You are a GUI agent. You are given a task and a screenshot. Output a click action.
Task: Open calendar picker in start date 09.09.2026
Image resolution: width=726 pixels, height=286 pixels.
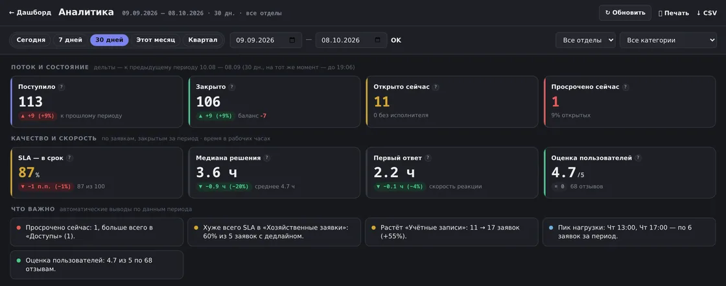coord(292,40)
